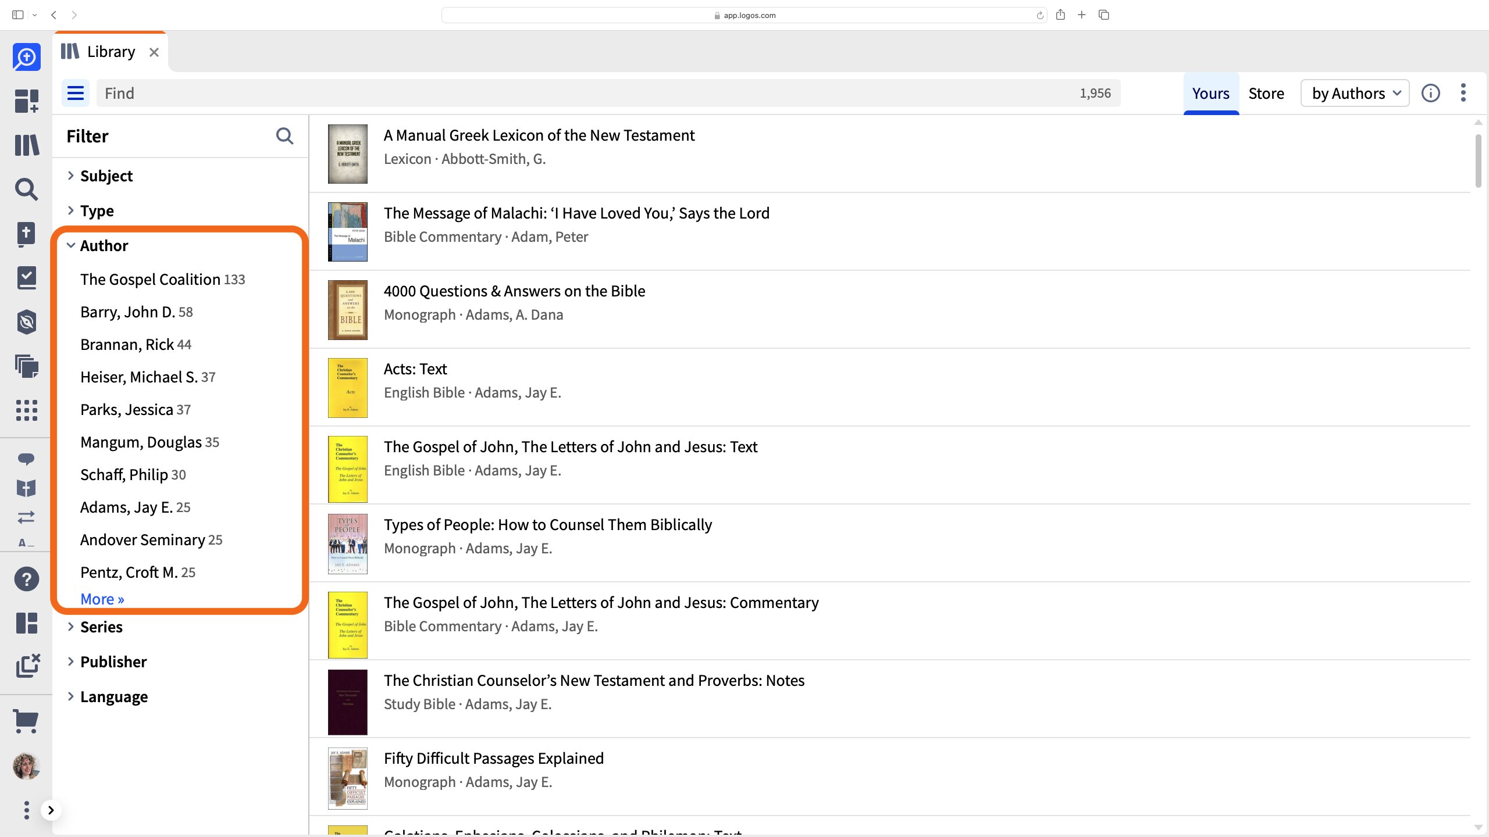Open A Manual Greek Lexicon cover thumbnail
Viewport: 1489px width, 837px height.
pos(347,154)
